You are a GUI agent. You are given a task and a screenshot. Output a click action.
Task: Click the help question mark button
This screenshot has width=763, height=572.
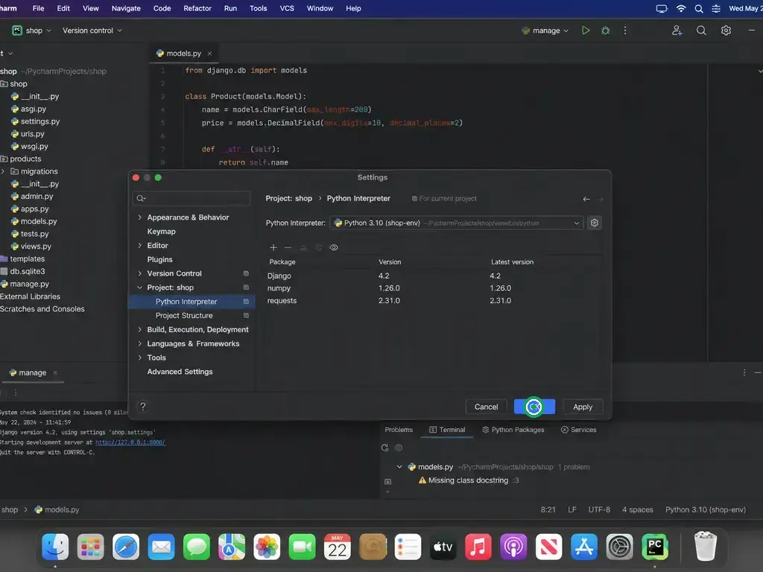(142, 407)
